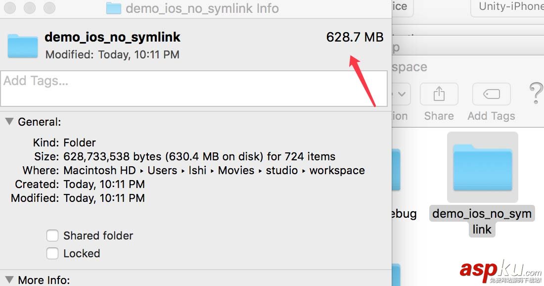Click the demo_ios_no_symlink name in Info header

tap(112, 37)
